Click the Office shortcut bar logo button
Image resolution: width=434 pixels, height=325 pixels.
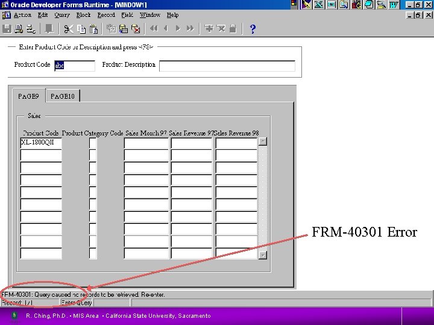point(294,4)
